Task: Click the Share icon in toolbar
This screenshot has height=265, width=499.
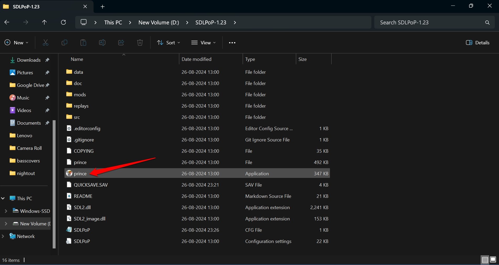Action: point(121,43)
